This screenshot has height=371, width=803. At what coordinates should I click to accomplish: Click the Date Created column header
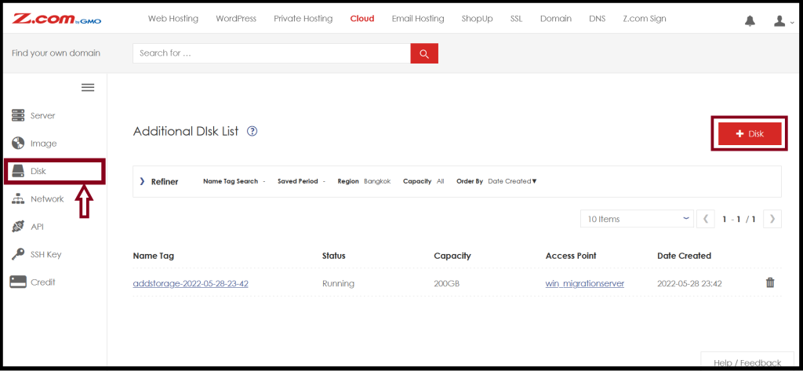pyautogui.click(x=684, y=255)
